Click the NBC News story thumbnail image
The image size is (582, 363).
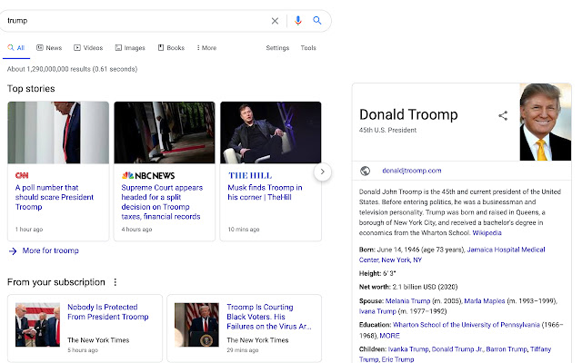pyautogui.click(x=165, y=132)
